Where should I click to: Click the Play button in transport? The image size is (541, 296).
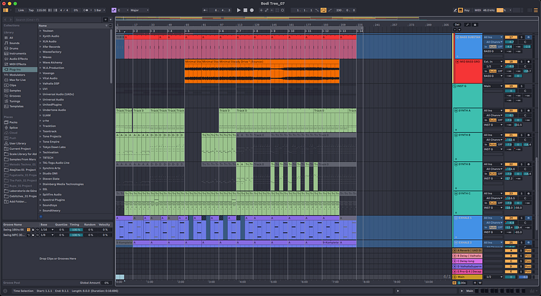tap(239, 11)
